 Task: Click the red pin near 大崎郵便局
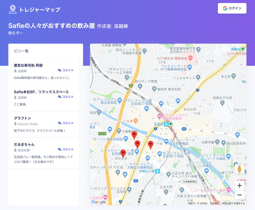pos(134,136)
